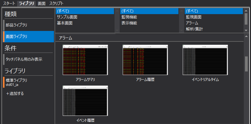Select 画面ライブラリ in the sidebar

coord(16,37)
